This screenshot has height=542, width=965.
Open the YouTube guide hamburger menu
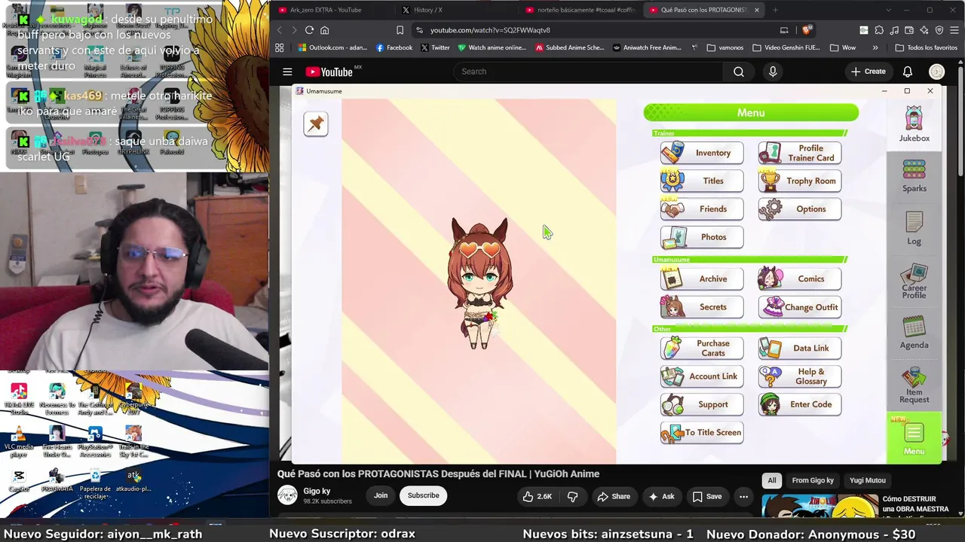pyautogui.click(x=287, y=72)
